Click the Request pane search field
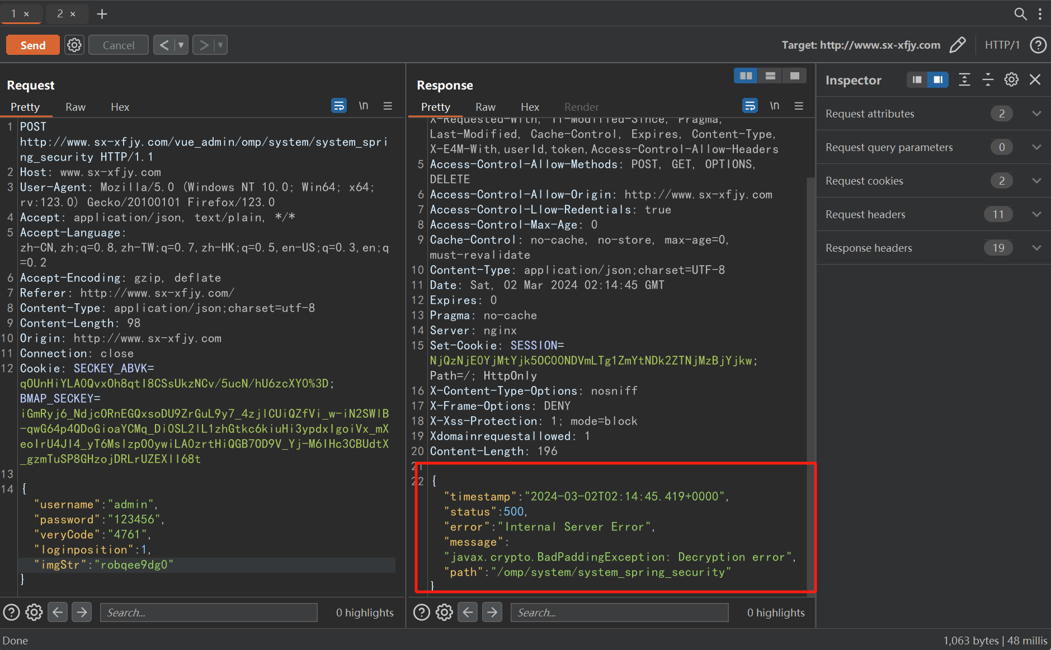Screen dimensions: 1051x650 209,613
